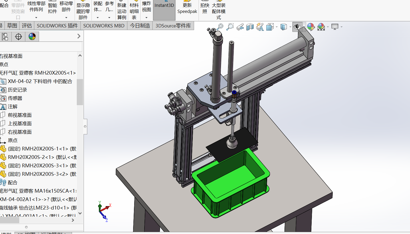410x234 pixels.
Task: Activate the Zoom to Area magnifier tool
Action: (230, 27)
